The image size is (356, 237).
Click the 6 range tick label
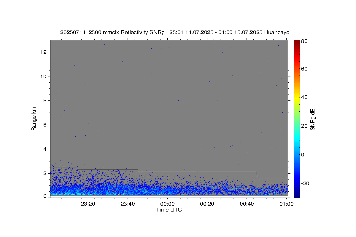tap(45, 125)
